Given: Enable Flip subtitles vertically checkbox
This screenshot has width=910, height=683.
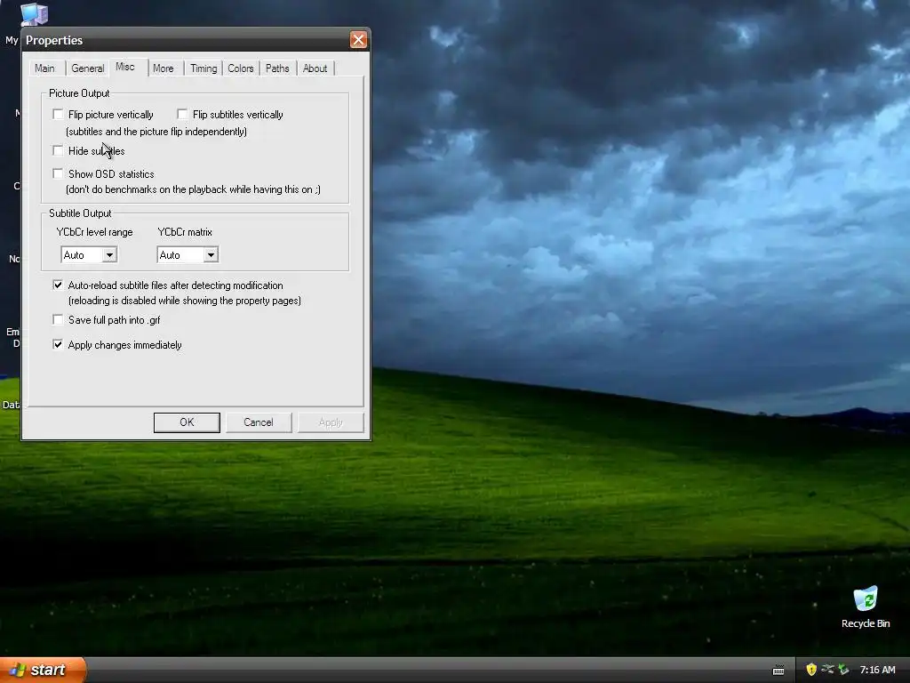Looking at the screenshot, I should pyautogui.click(x=182, y=115).
